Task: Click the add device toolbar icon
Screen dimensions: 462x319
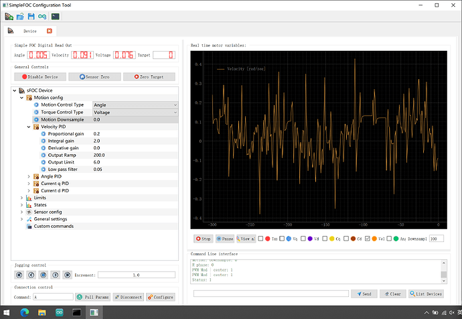Action: [x=9, y=17]
